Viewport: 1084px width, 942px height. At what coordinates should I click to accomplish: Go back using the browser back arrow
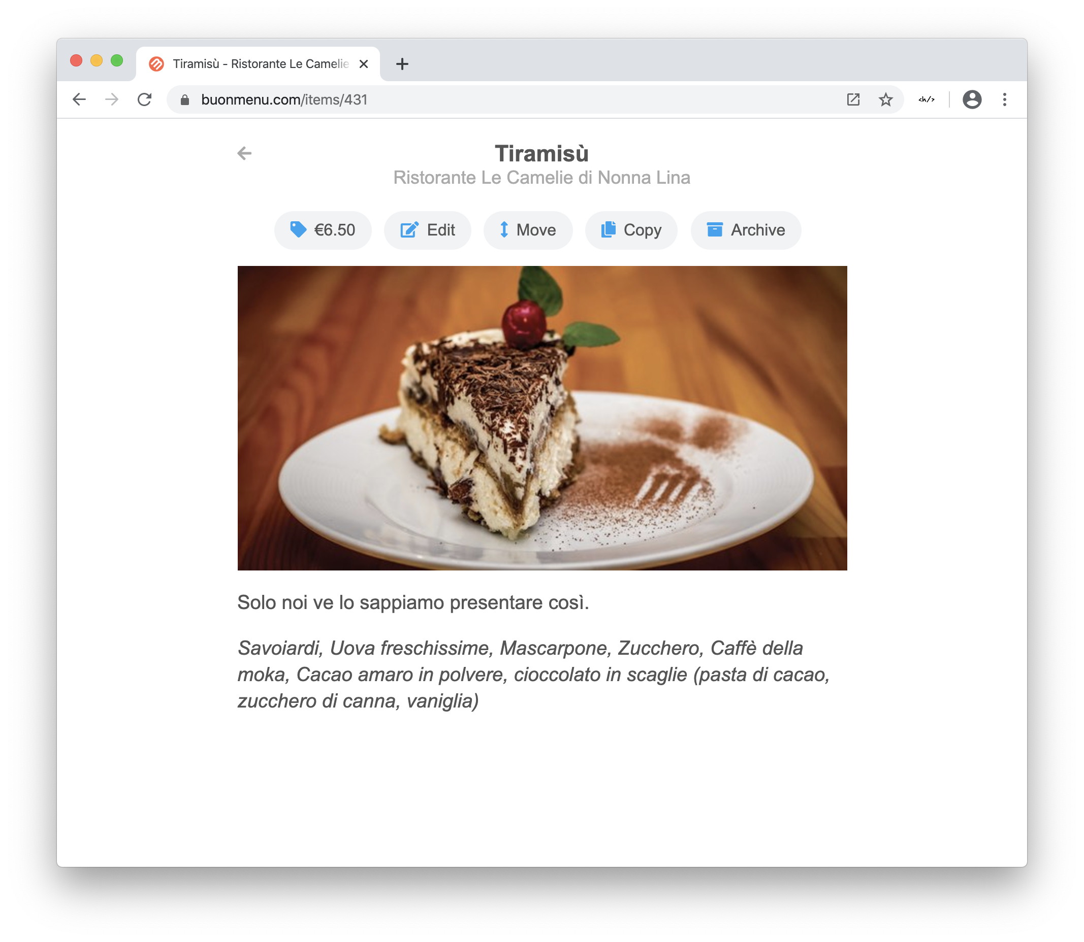point(79,99)
